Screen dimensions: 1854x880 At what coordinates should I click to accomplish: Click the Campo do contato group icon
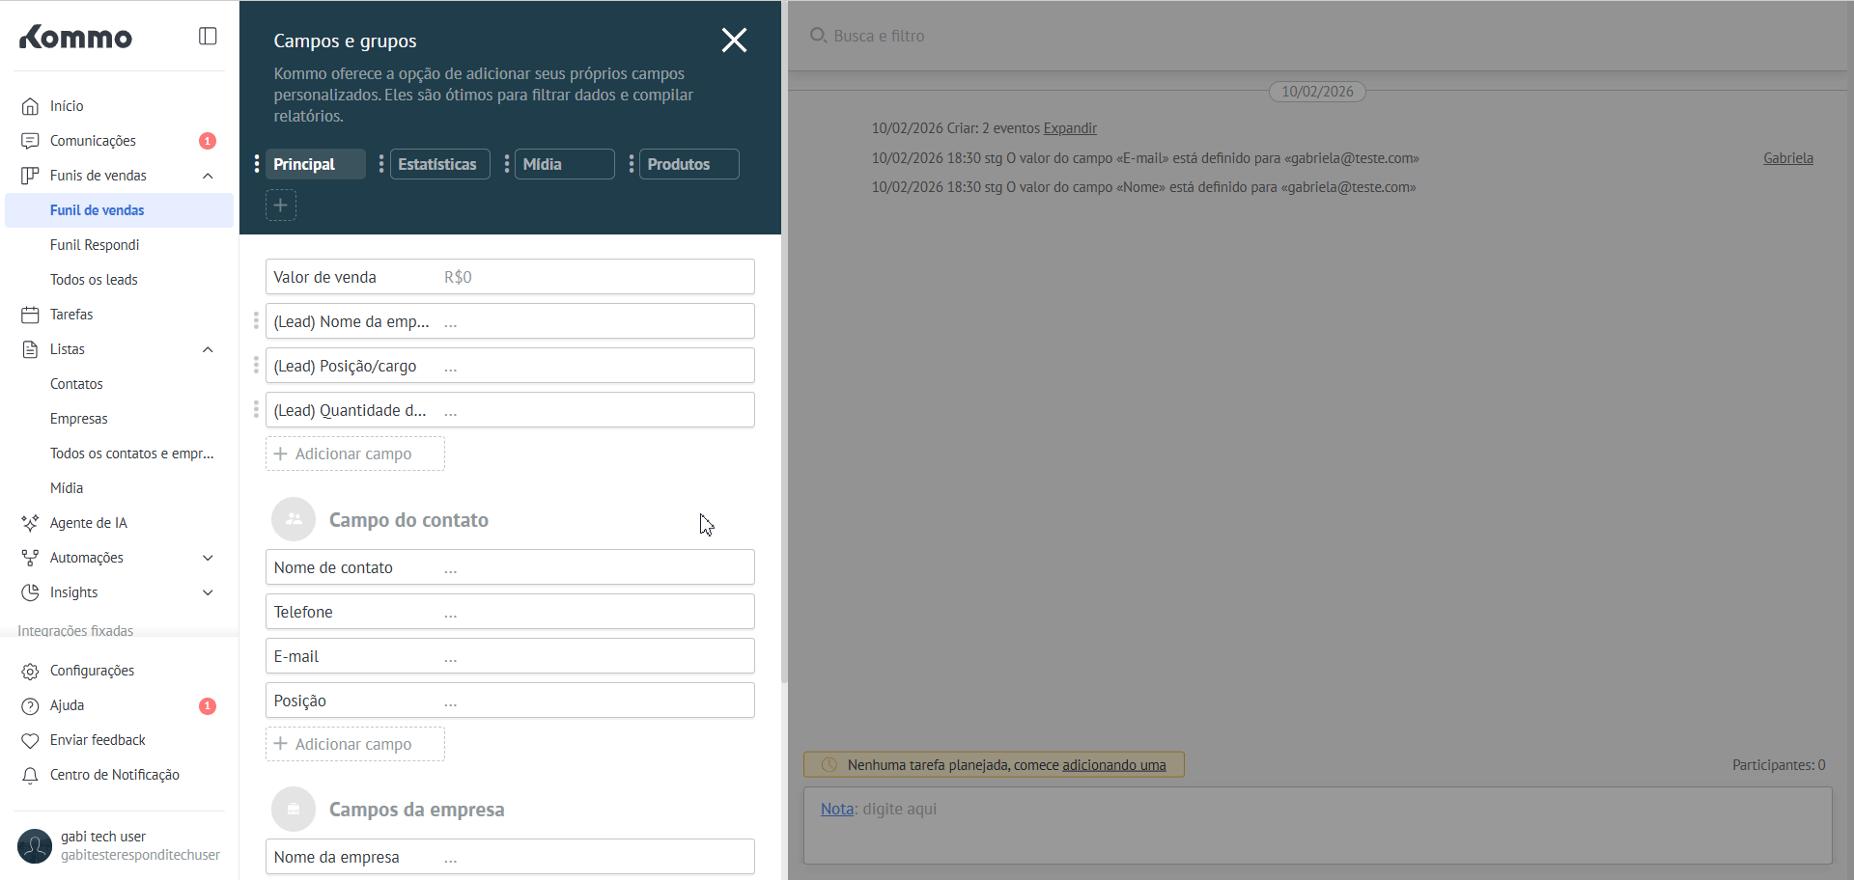[x=294, y=519]
